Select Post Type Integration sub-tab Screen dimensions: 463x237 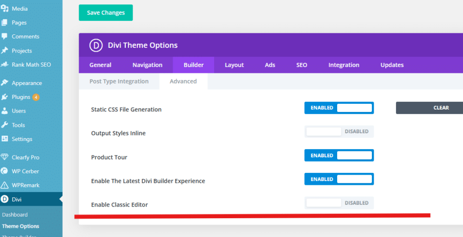click(x=119, y=81)
